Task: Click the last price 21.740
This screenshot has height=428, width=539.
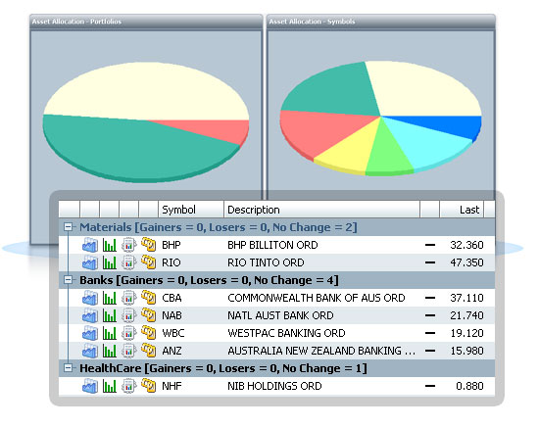Action: (466, 315)
